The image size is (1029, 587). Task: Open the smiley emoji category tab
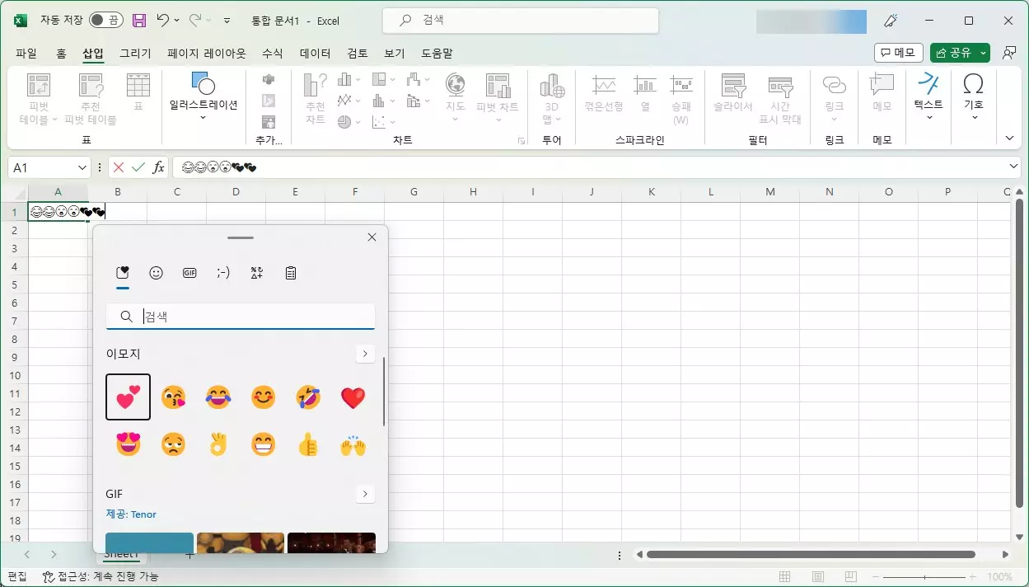[x=156, y=273]
